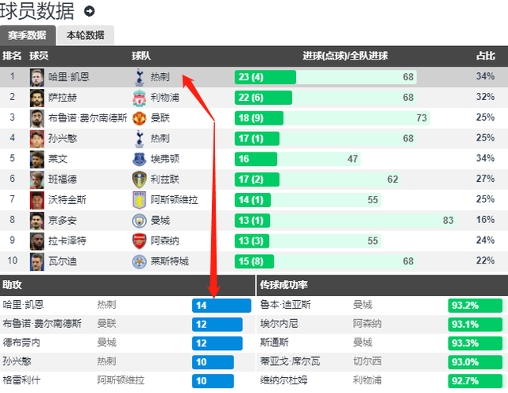Click the 23 (4) goals progress bar
The height and width of the screenshot is (393, 508).
[265, 77]
